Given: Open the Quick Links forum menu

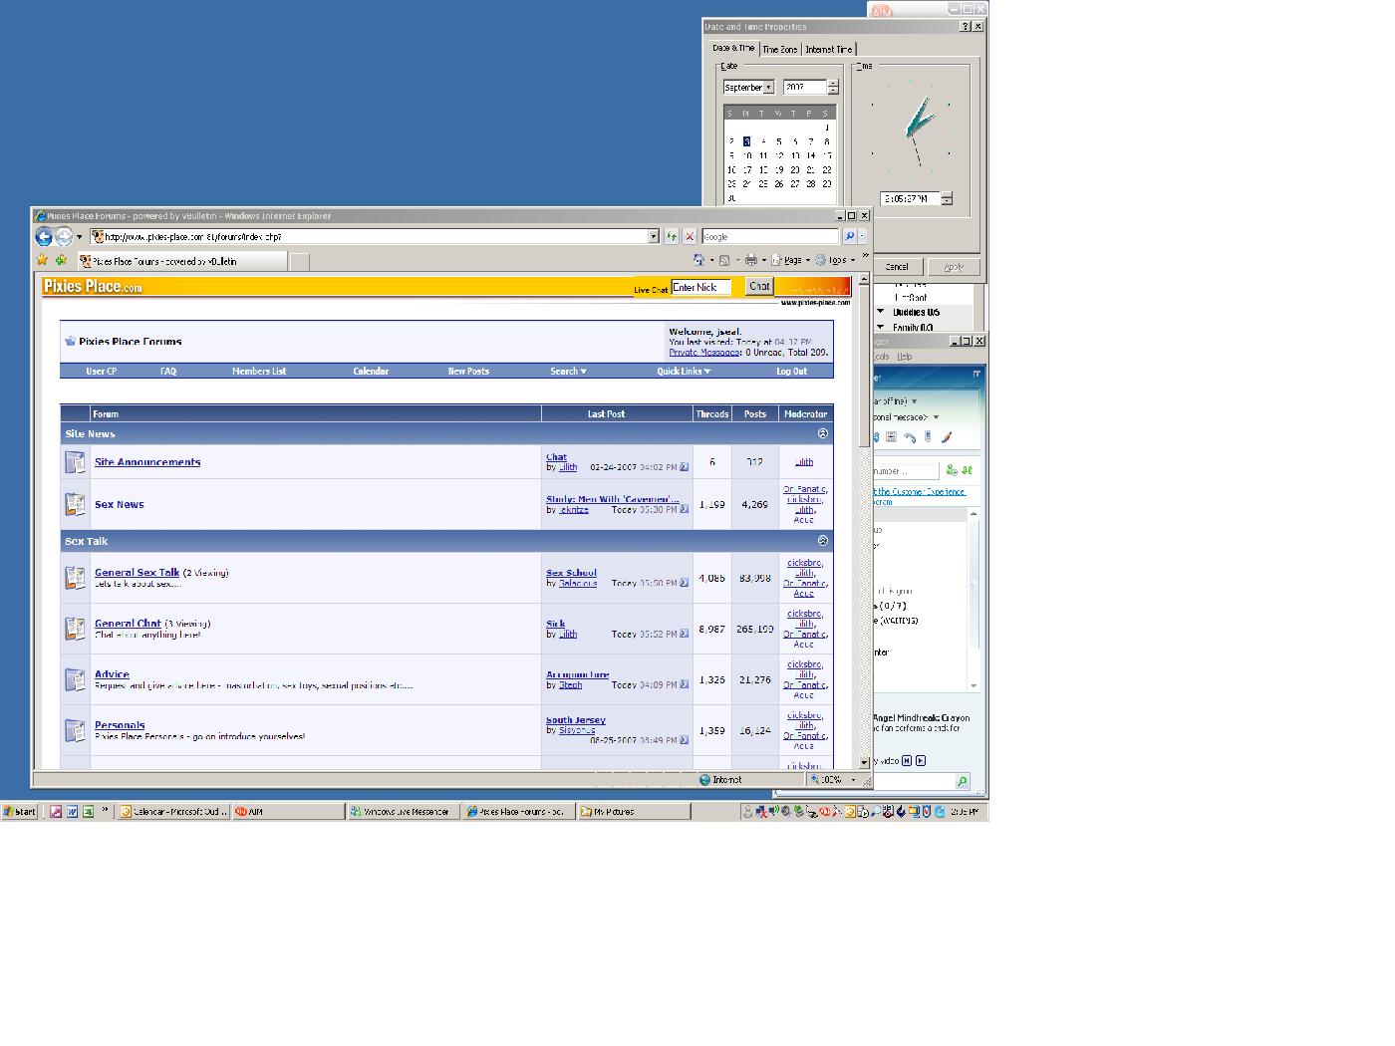Looking at the screenshot, I should pos(684,372).
